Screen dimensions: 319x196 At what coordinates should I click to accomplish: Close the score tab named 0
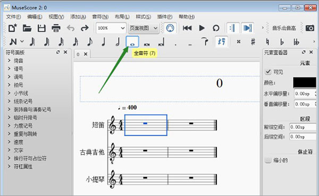[x=86, y=54]
